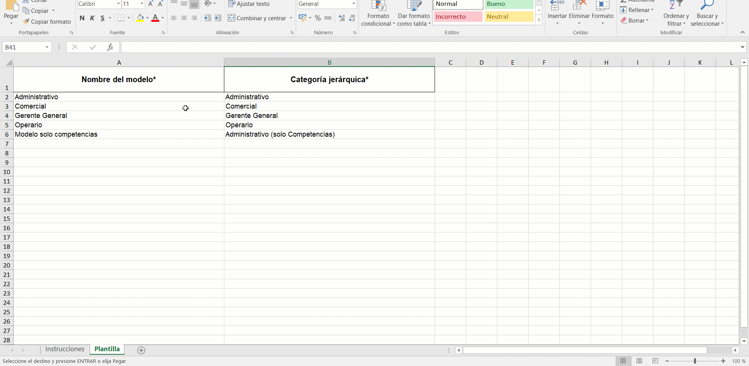Open the Calibri font name dropdown
Screen dimensions: 749x366
pyautogui.click(x=119, y=4)
